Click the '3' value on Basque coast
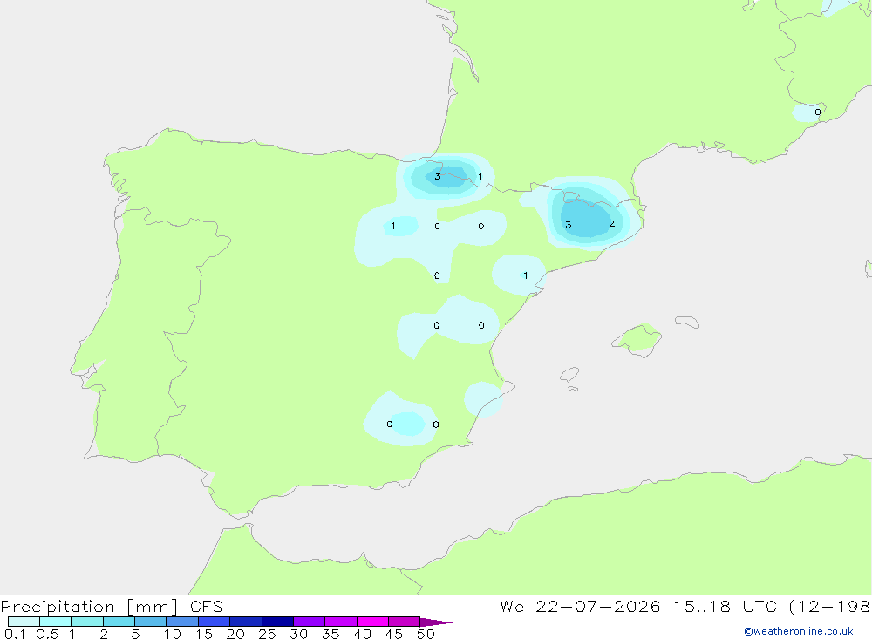 [438, 177]
